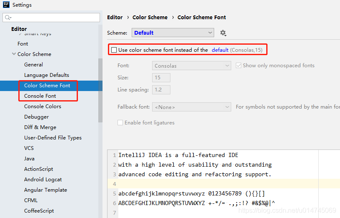Viewport: 340px width, 218px height.
Task: Select Color Scheme Font tree item
Action: pos(47,86)
